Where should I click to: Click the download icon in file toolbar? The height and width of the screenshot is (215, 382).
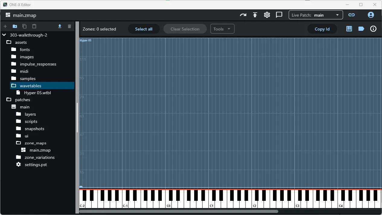[60, 26]
